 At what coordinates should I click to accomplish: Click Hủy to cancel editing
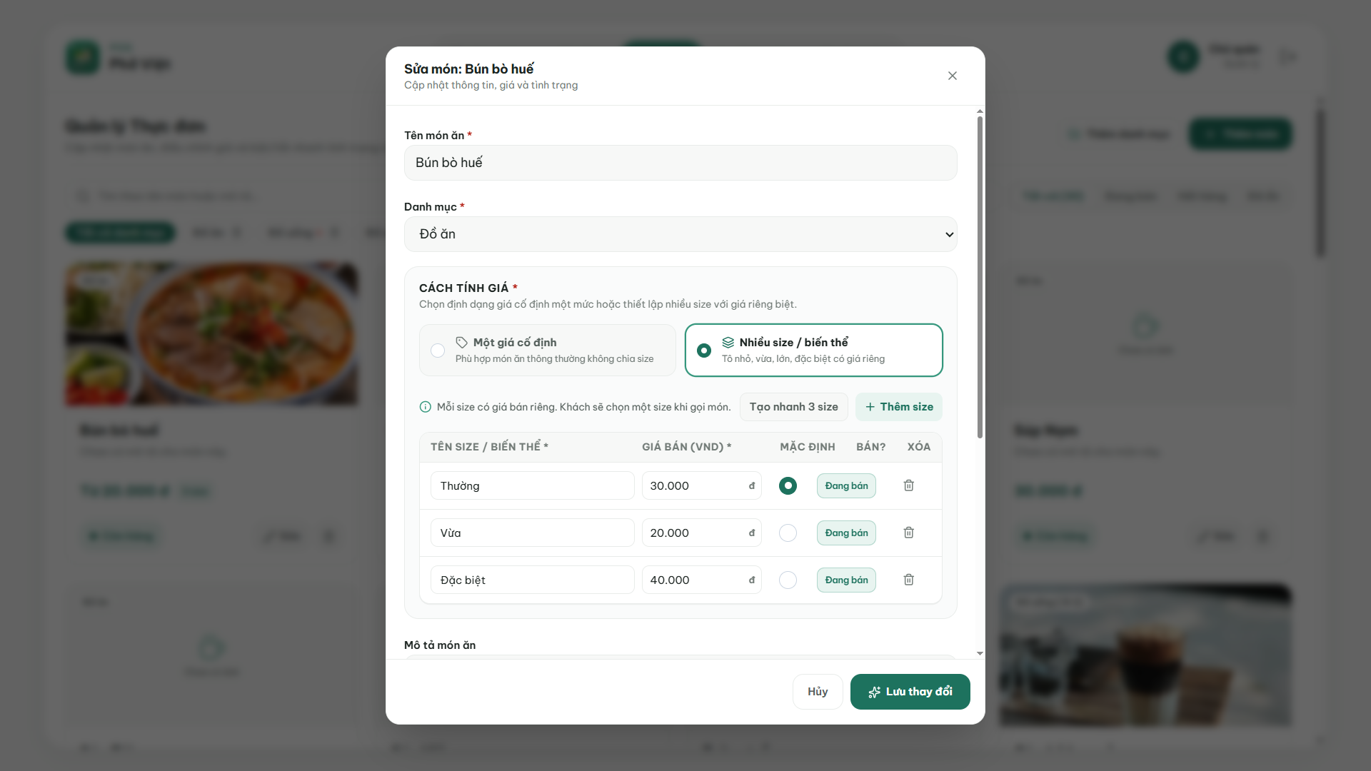point(818,692)
